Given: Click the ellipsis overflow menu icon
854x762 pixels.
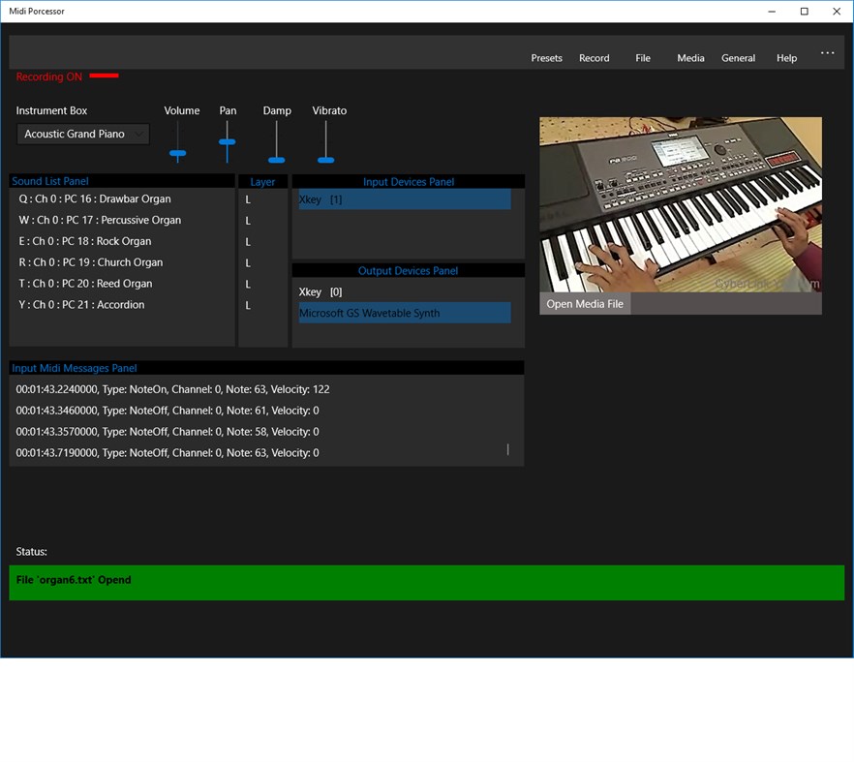Looking at the screenshot, I should (827, 53).
